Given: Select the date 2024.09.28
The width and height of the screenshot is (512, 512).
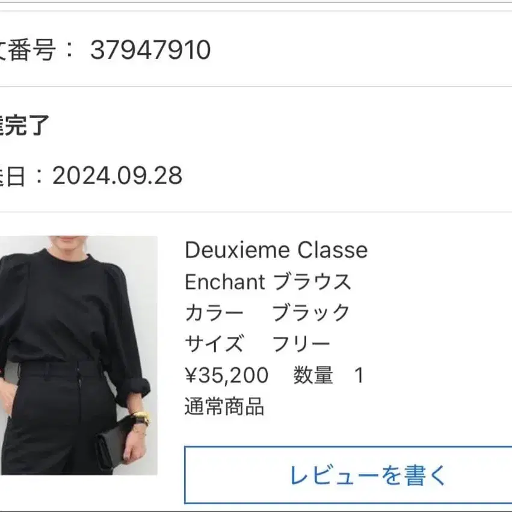Looking at the screenshot, I should pos(117,176).
